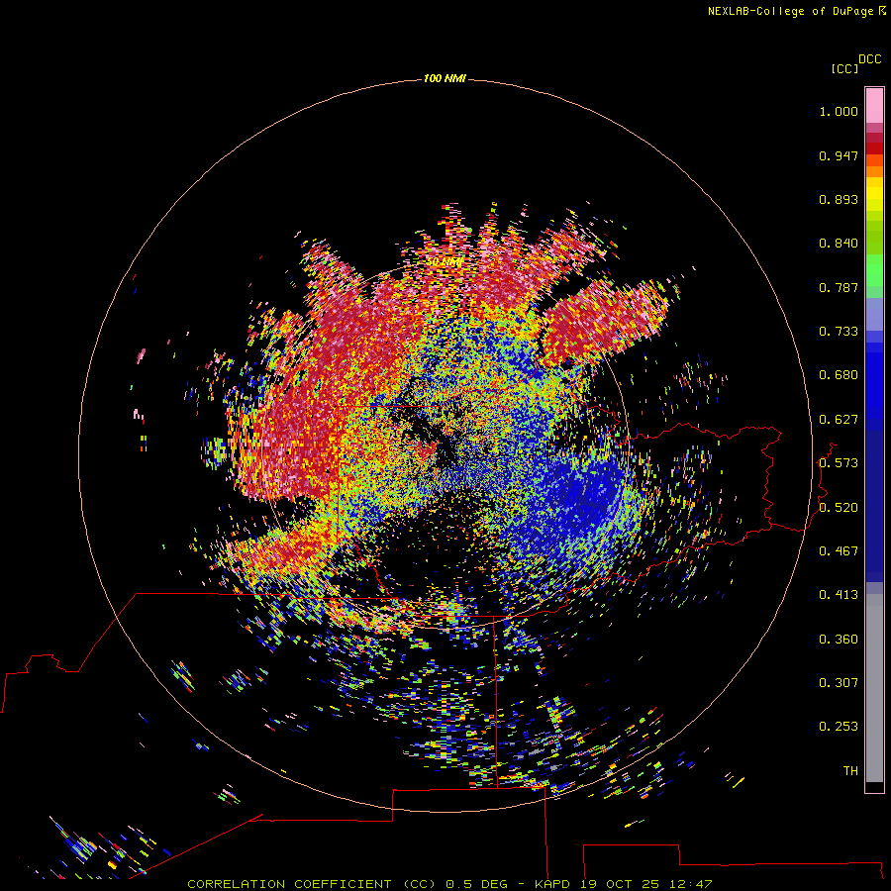891x891 pixels.
Task: Select the 0.627 legend value
Action: tap(839, 420)
